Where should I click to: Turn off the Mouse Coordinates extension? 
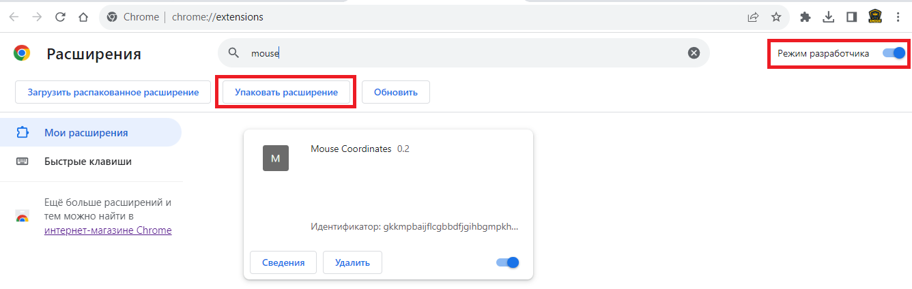click(x=508, y=262)
